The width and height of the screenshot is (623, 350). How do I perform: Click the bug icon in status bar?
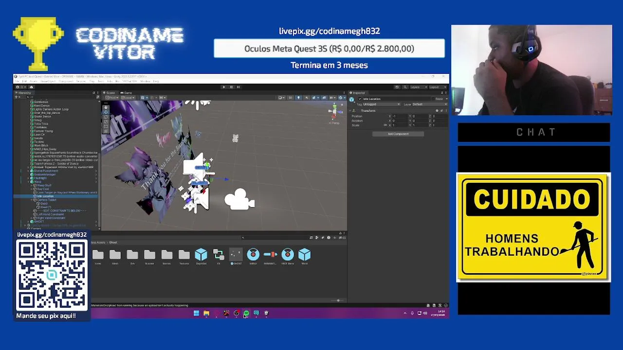(428, 305)
